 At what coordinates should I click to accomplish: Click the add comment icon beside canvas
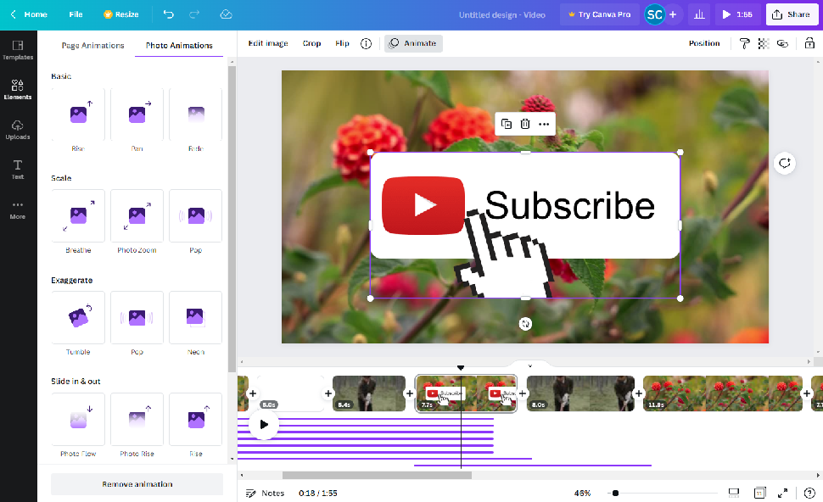(x=785, y=163)
